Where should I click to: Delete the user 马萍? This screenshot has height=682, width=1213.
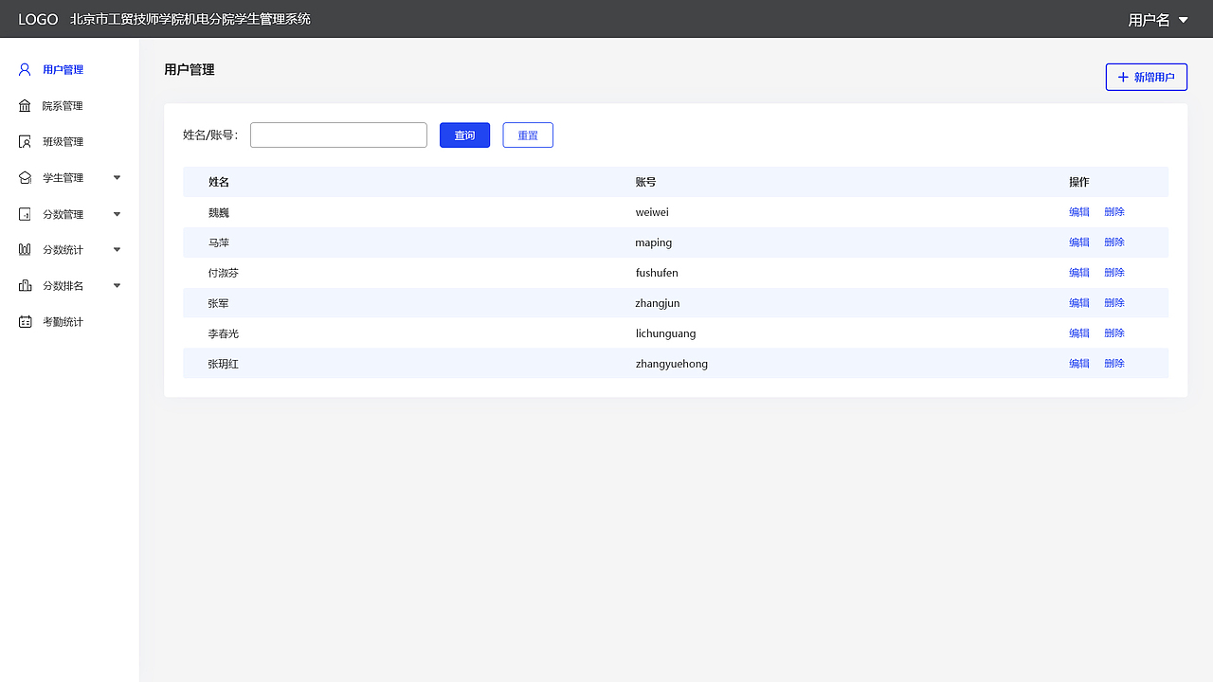click(x=1114, y=242)
